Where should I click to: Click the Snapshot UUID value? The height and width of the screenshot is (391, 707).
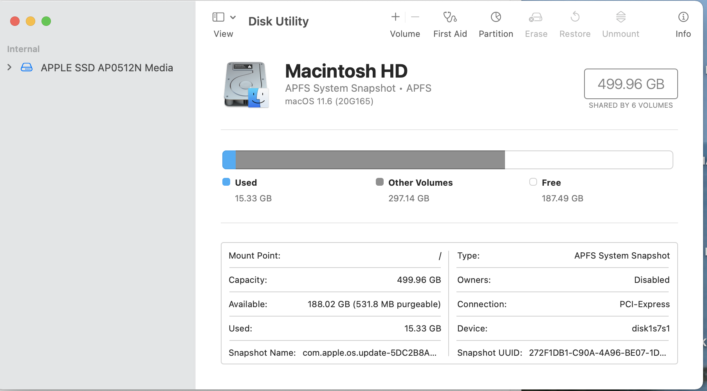tap(597, 353)
